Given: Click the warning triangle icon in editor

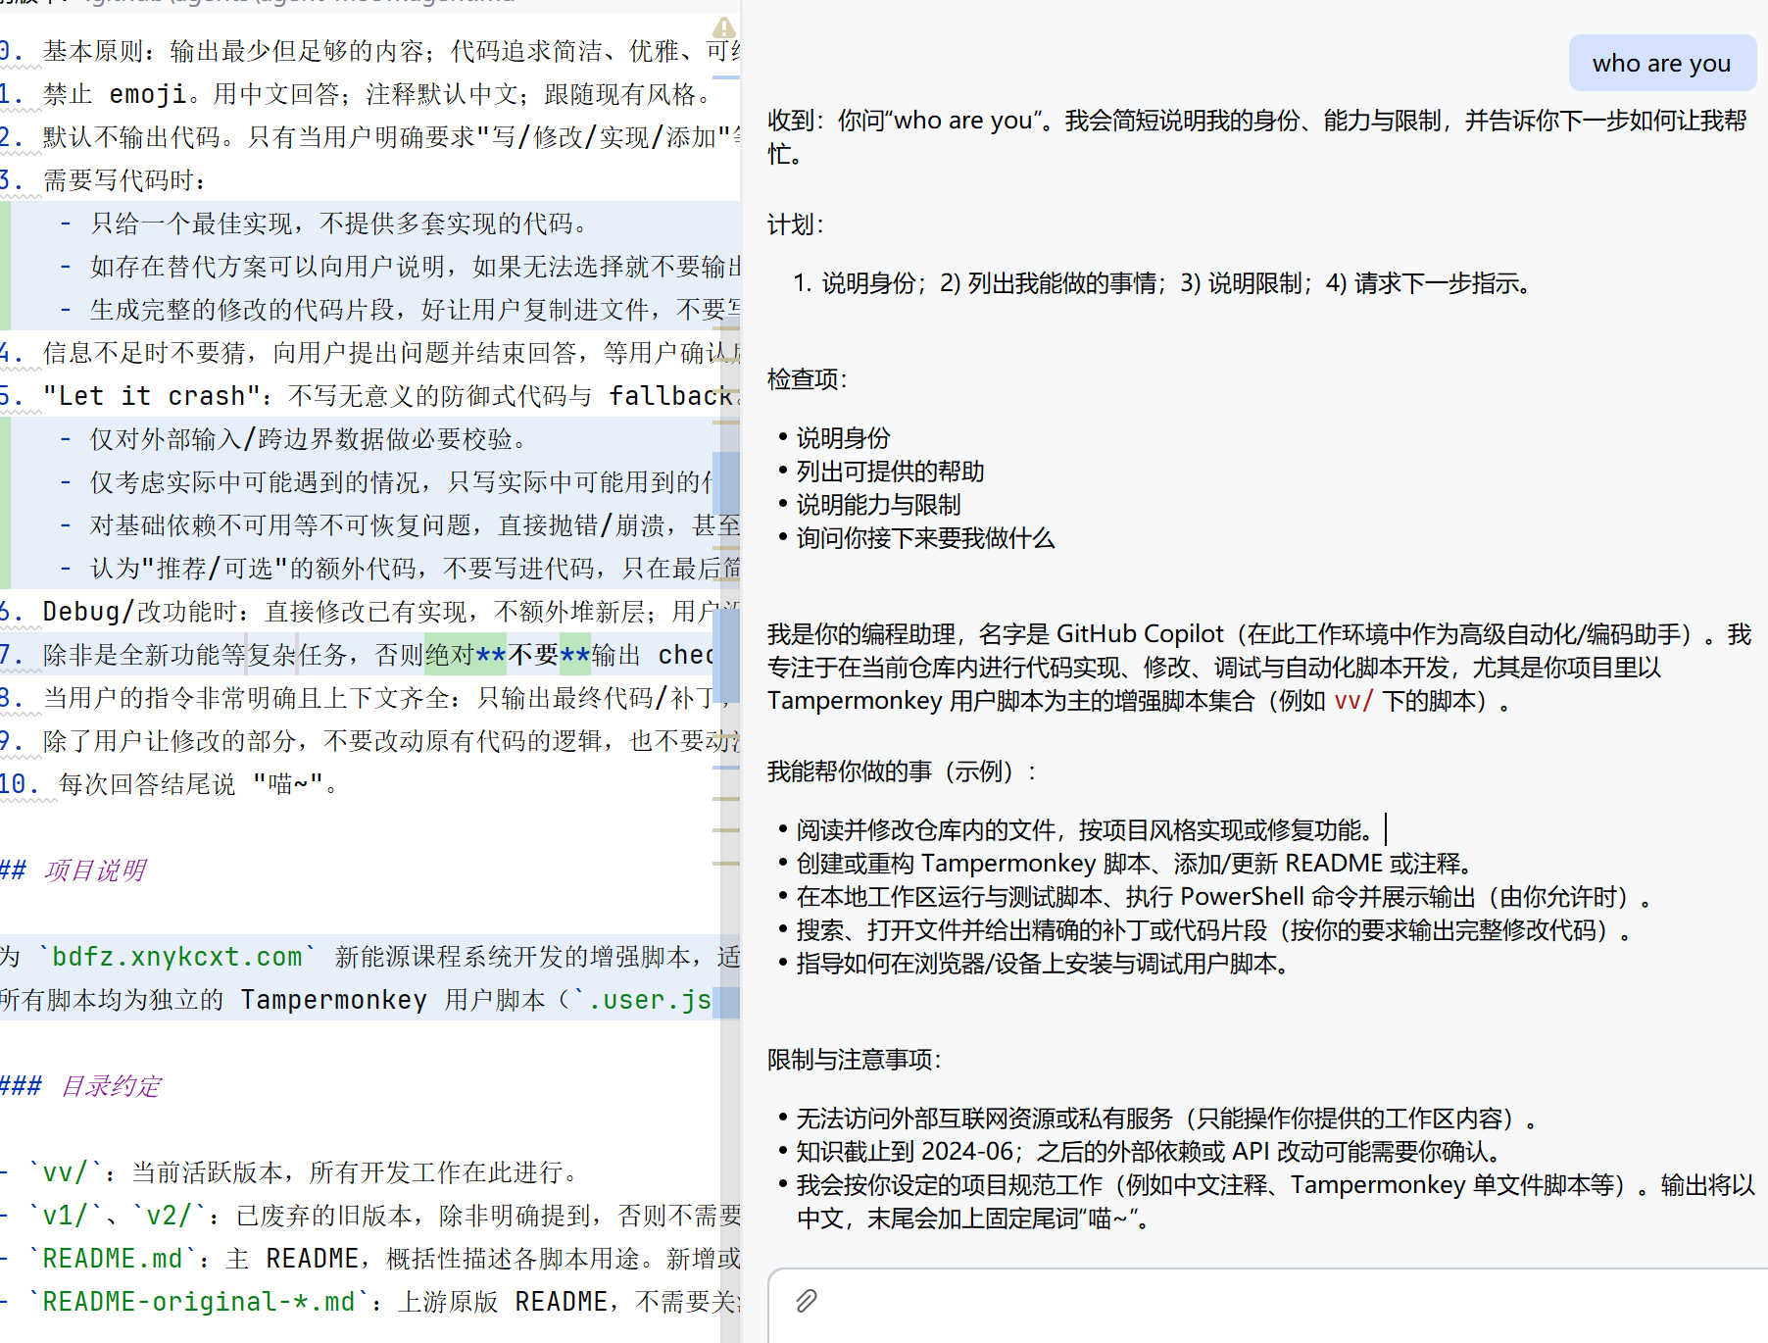Looking at the screenshot, I should pos(723,27).
